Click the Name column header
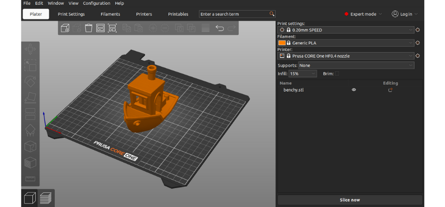 285,83
